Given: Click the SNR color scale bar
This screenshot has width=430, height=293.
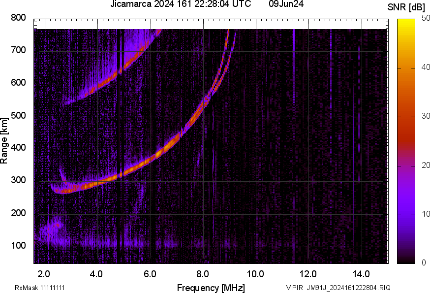Looking at the screenshot, I should [406, 141].
